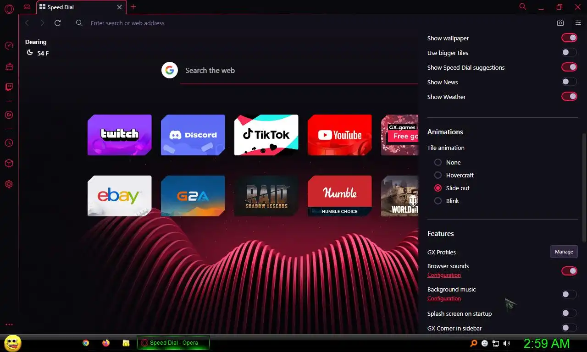Enable Use bigger tiles
Image resolution: width=587 pixels, height=352 pixels.
569,53
